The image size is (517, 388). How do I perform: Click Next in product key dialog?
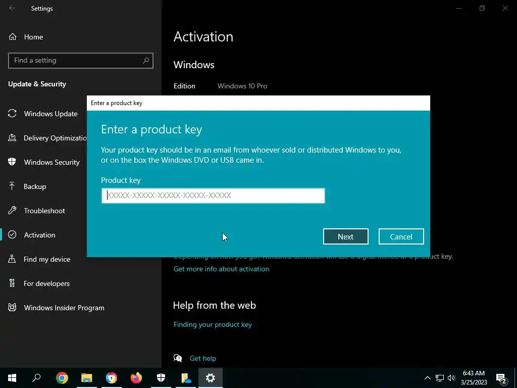pos(345,236)
